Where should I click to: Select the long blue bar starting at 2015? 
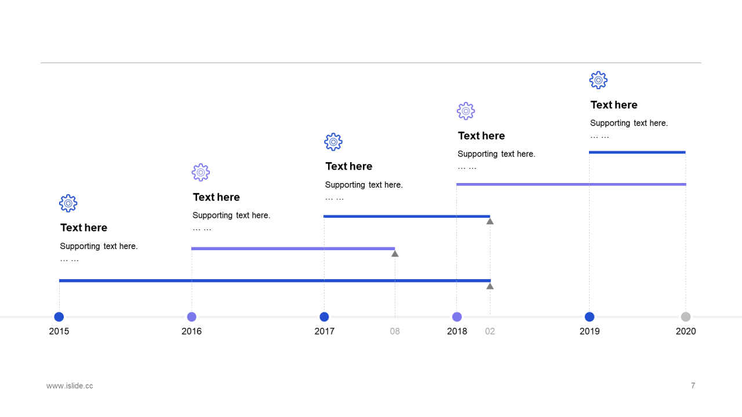pyautogui.click(x=275, y=281)
